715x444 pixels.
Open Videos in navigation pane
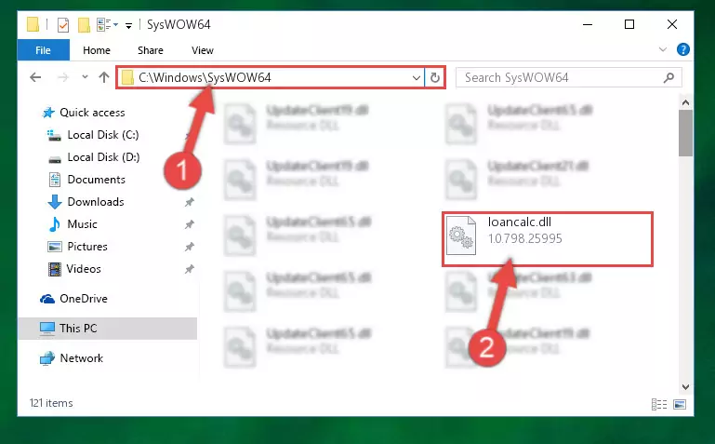(x=84, y=269)
